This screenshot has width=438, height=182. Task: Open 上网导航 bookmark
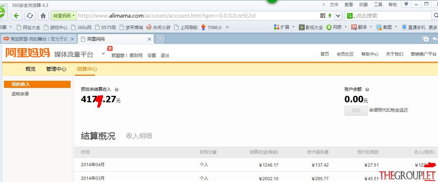[x=186, y=27]
